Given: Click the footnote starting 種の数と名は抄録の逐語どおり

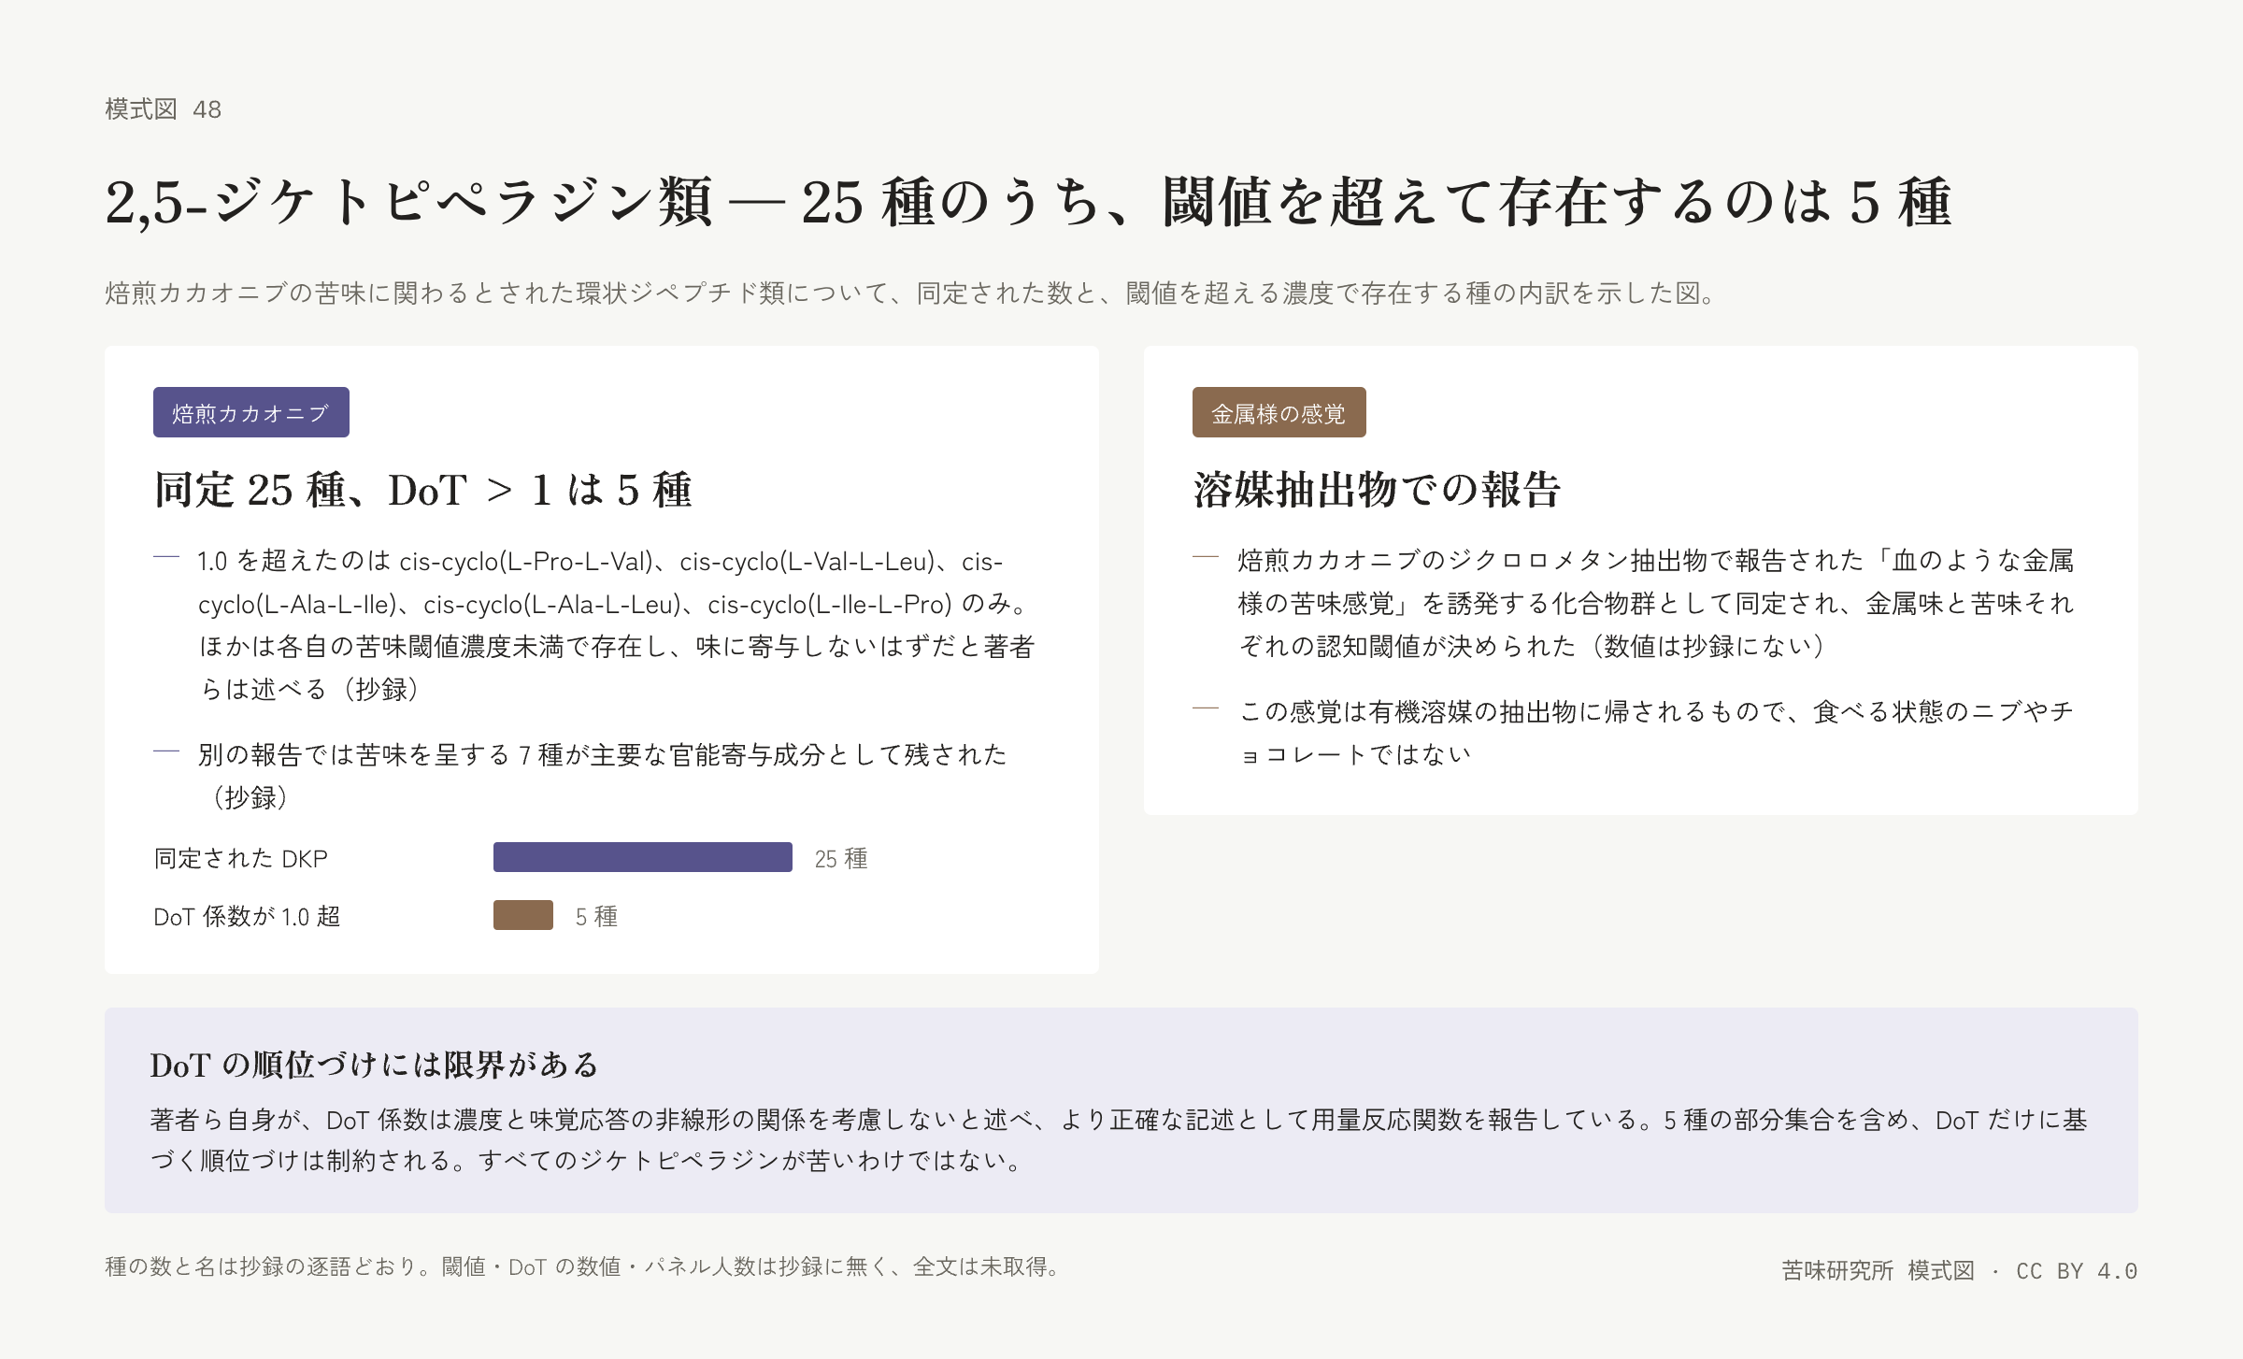Looking at the screenshot, I should point(583,1266).
